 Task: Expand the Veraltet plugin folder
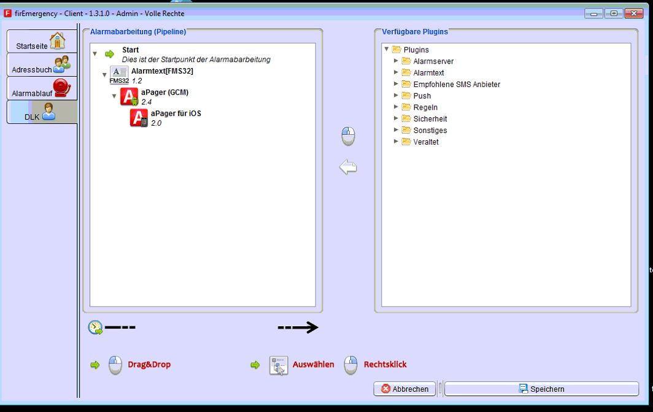pos(396,141)
